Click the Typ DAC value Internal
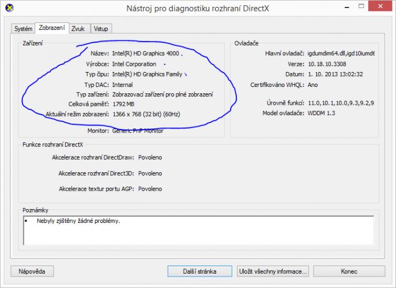Viewport: 396px width, 288px height. [122, 85]
